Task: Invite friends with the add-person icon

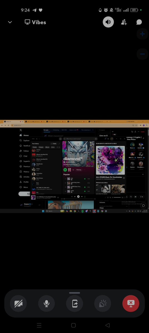Action: coord(124,22)
